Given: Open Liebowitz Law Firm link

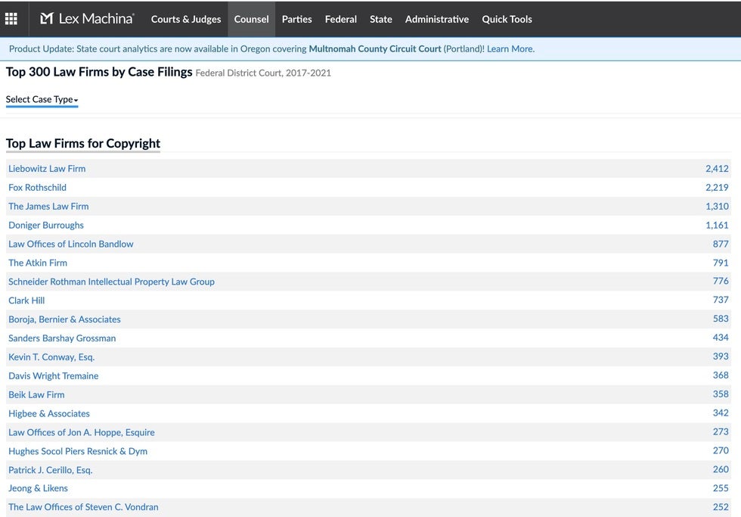Looking at the screenshot, I should pyautogui.click(x=47, y=168).
